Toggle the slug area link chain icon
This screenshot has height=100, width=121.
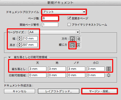[109, 75]
